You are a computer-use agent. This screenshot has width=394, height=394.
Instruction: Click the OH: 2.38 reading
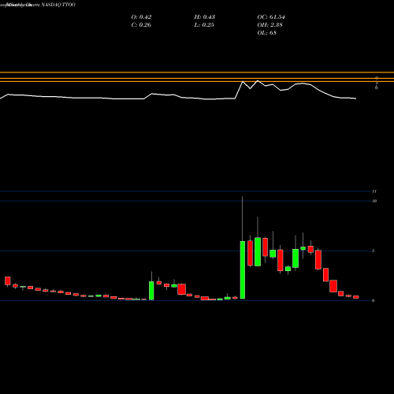pos(269,25)
